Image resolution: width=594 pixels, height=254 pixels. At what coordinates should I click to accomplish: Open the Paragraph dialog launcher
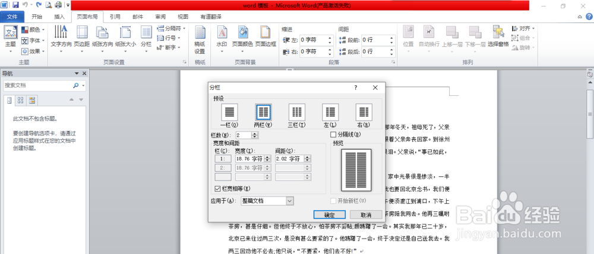click(x=393, y=62)
